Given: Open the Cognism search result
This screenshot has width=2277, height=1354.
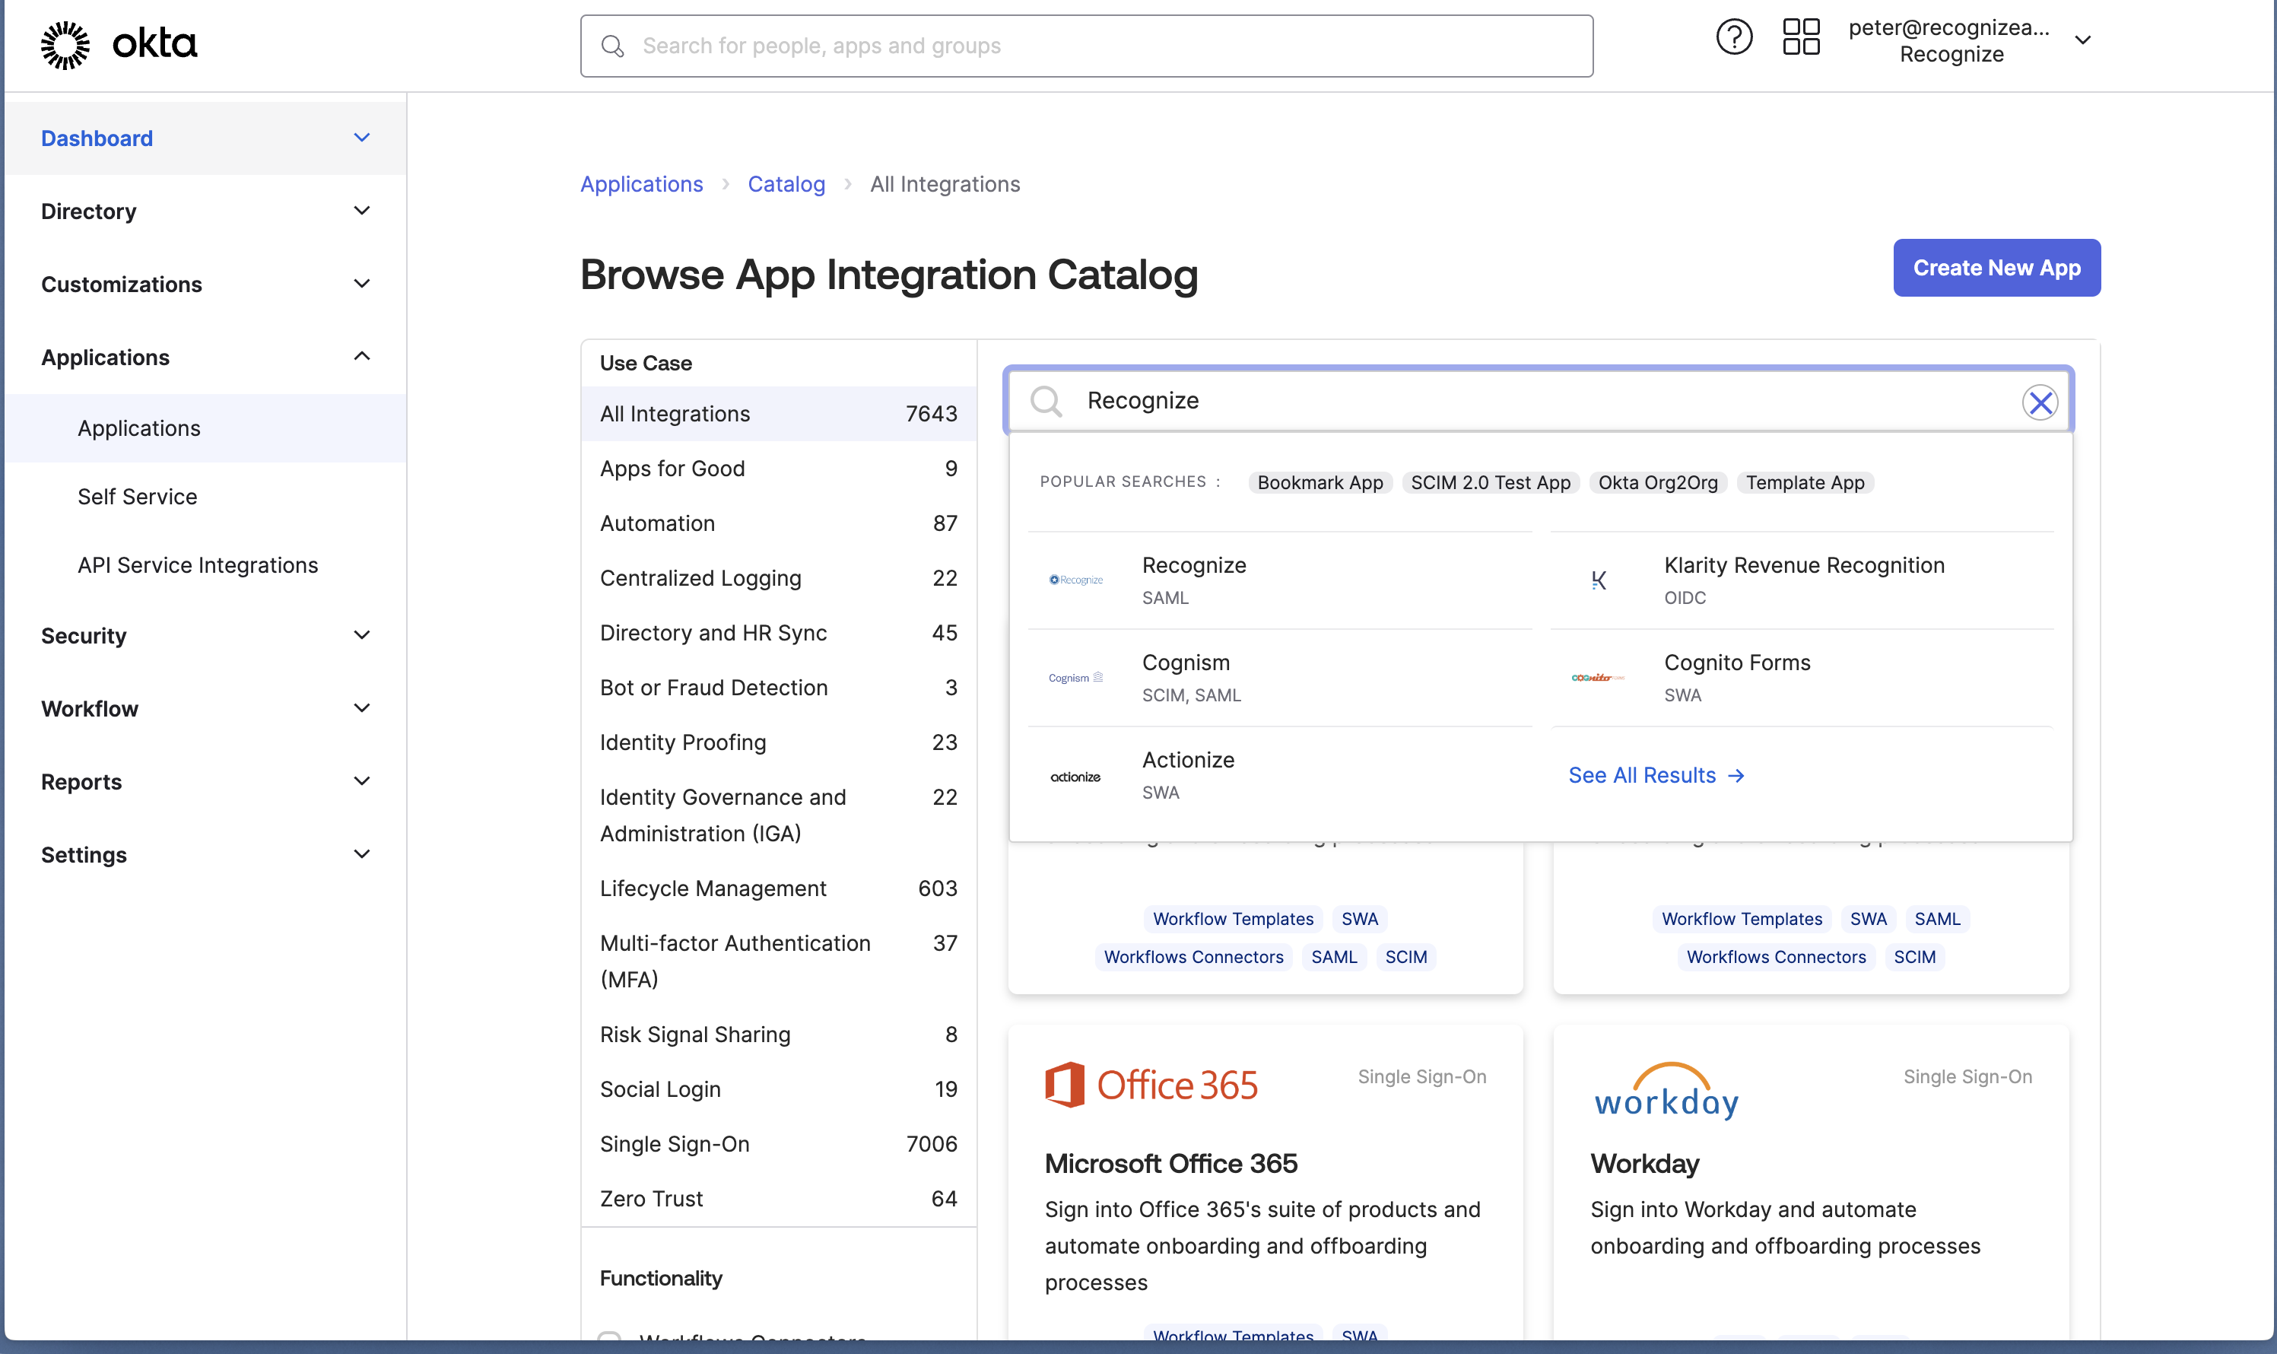Looking at the screenshot, I should tap(1279, 678).
